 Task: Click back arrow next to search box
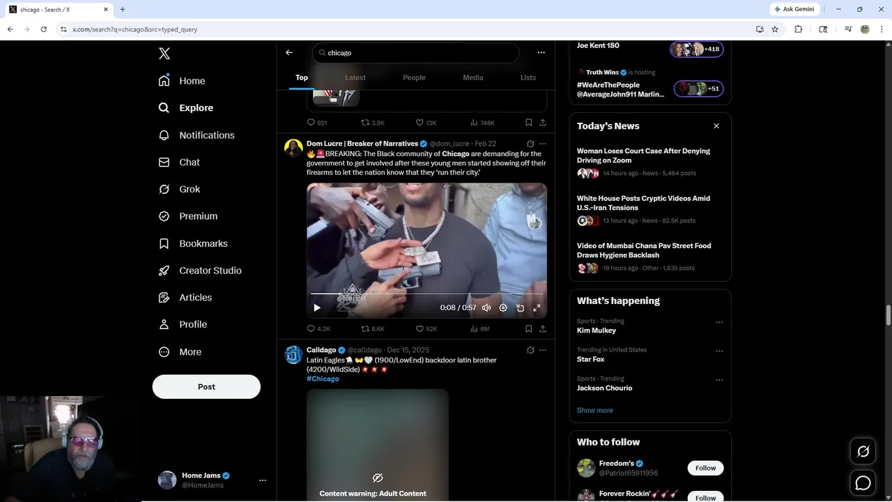[x=289, y=52]
